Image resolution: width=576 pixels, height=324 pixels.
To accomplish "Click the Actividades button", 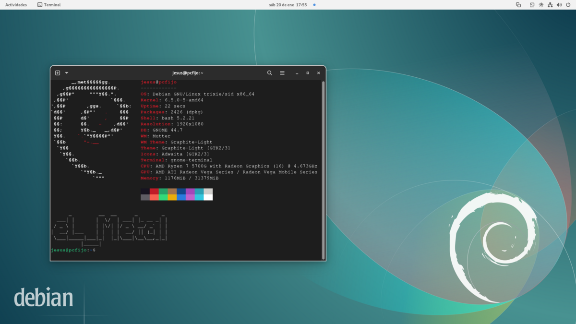I will coord(16,5).
